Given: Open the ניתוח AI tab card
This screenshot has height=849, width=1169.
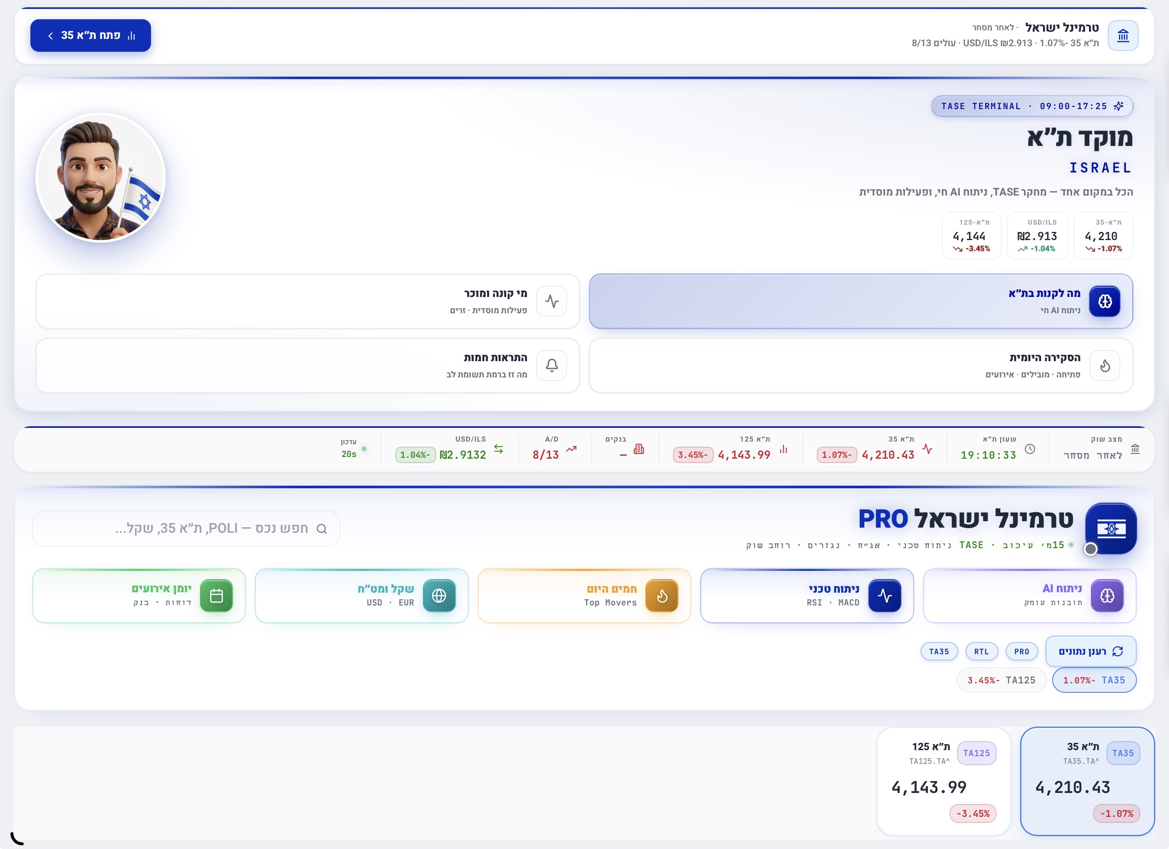Looking at the screenshot, I should tap(1030, 596).
